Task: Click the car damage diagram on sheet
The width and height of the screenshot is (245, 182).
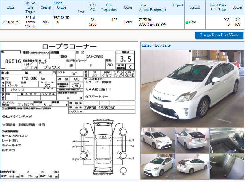Action: click(x=103, y=147)
